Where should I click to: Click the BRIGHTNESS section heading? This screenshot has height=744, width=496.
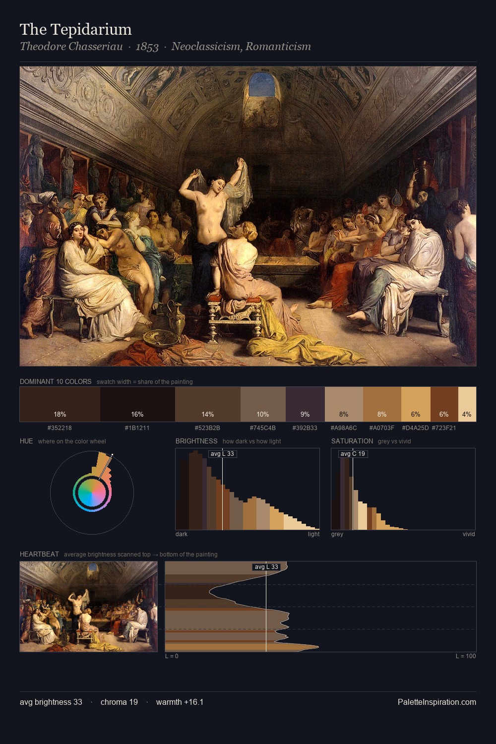pos(196,441)
